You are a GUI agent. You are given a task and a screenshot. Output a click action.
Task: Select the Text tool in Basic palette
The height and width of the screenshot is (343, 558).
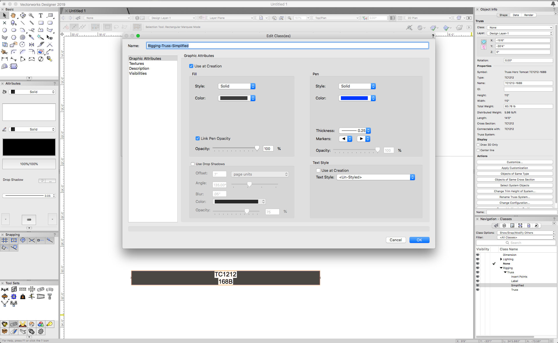pos(41,15)
